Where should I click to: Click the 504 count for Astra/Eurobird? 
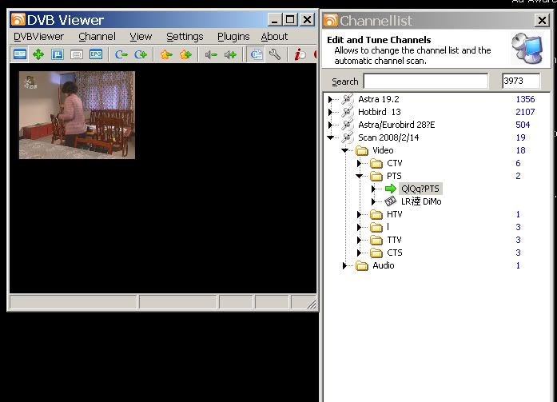pos(523,125)
